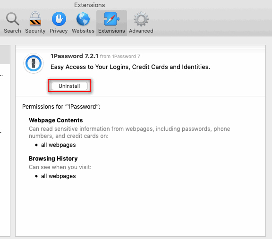The image size is (272, 239).
Task: Click the 1Password 7.2.1 title
Action: (x=75, y=56)
